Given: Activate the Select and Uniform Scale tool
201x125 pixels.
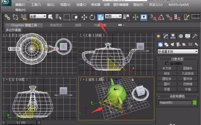Looking at the screenshot, I should (100, 17).
